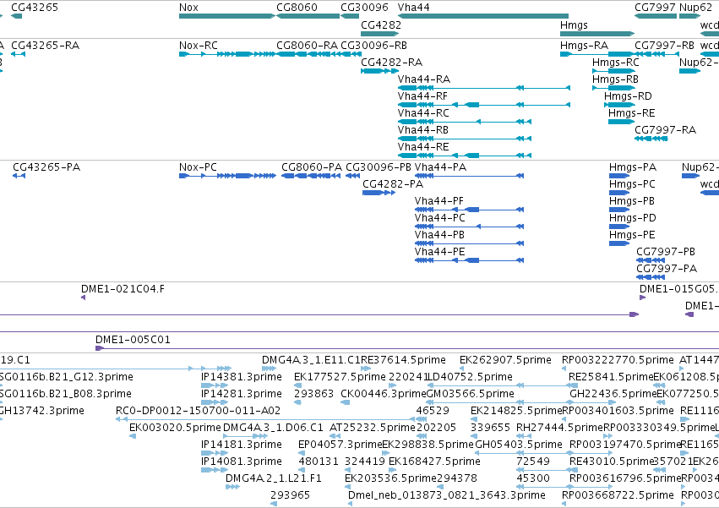This screenshot has height=508, width=719.
Task: Select transcript Vha44-RC
Action: (x=465, y=122)
